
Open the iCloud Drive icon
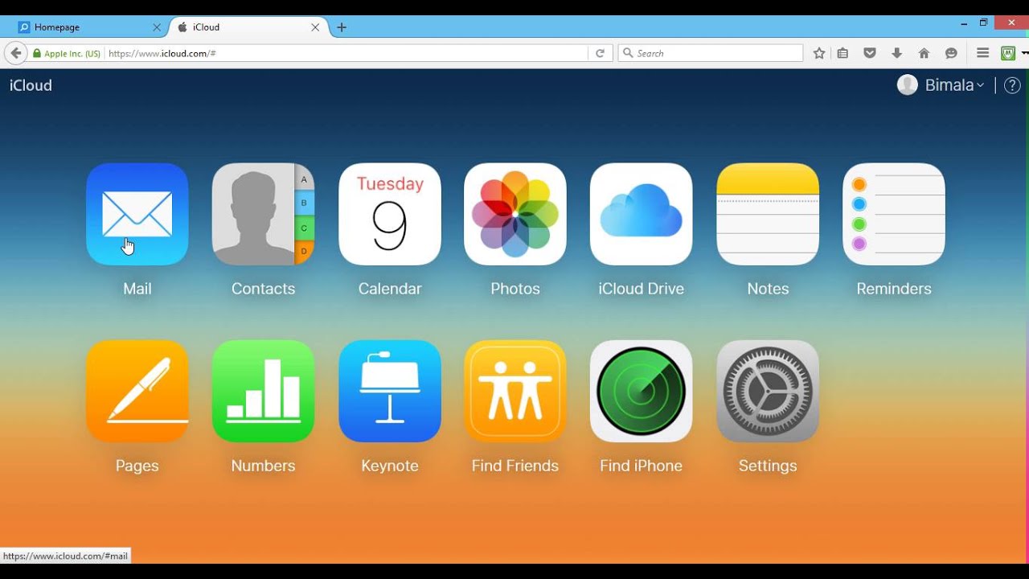point(642,214)
